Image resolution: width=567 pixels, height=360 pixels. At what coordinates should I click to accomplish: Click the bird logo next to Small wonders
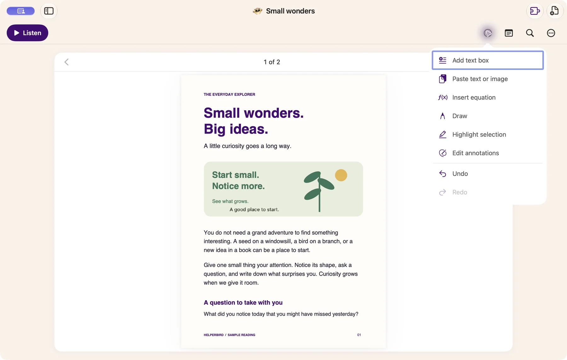[x=257, y=11]
